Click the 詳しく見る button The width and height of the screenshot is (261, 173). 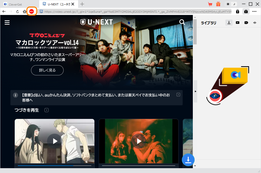[x=47, y=70]
